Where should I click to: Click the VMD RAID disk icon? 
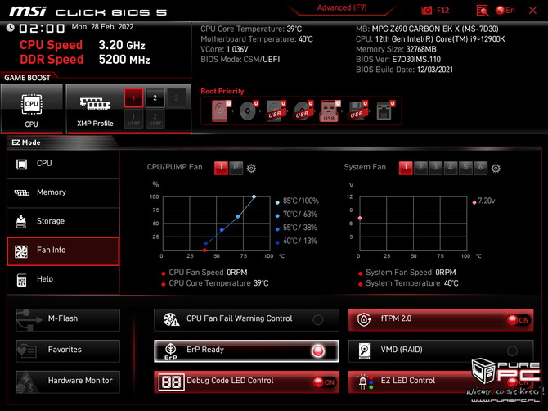click(x=364, y=350)
